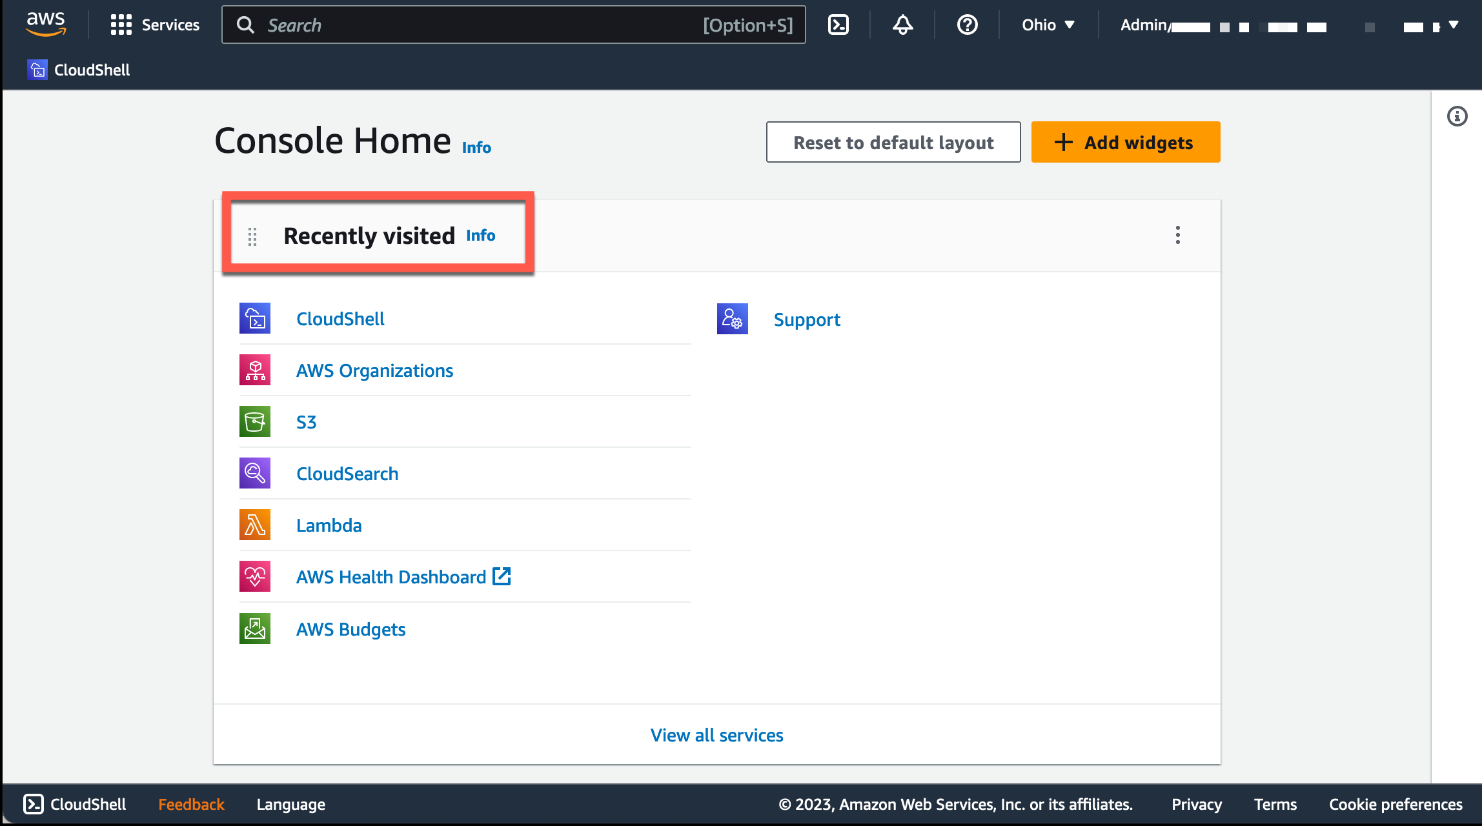
Task: Click the View all services link
Action: pos(716,734)
